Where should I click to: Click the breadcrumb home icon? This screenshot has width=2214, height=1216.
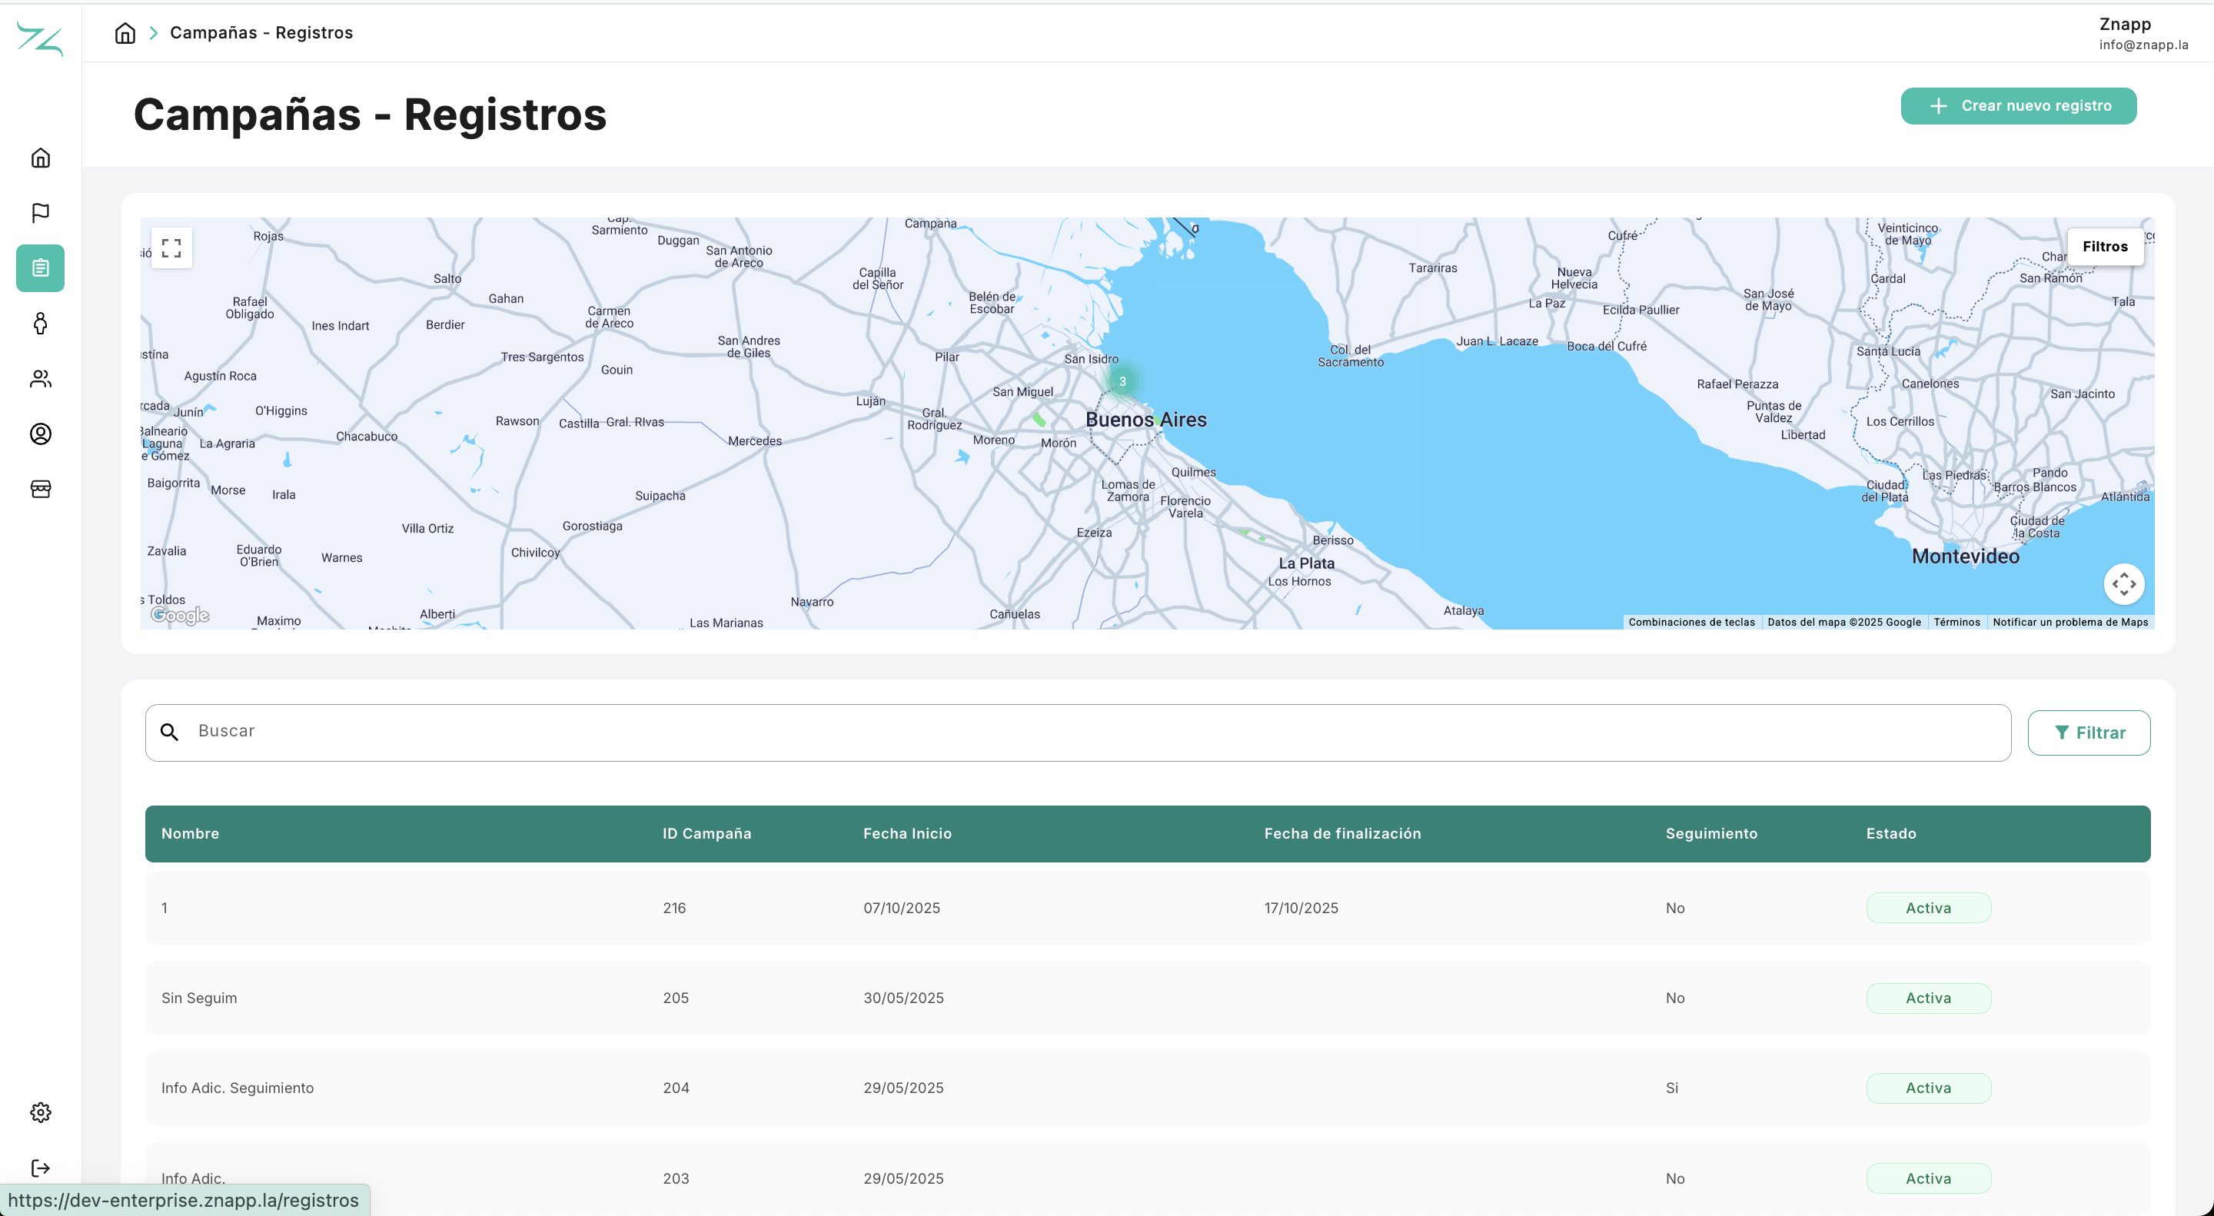tap(125, 32)
